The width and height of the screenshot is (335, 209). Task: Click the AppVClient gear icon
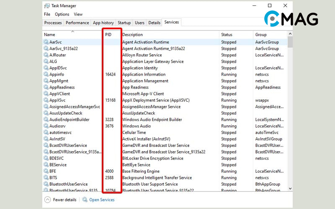pos(46,94)
